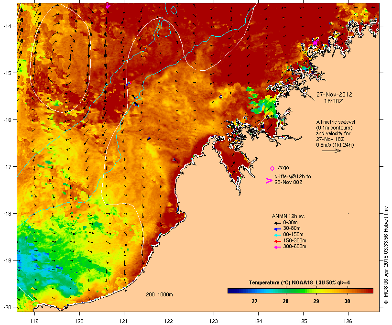The width and height of the screenshot is (392, 325).
Task: Click the colorbar tick label 28
Action: [x=285, y=301]
